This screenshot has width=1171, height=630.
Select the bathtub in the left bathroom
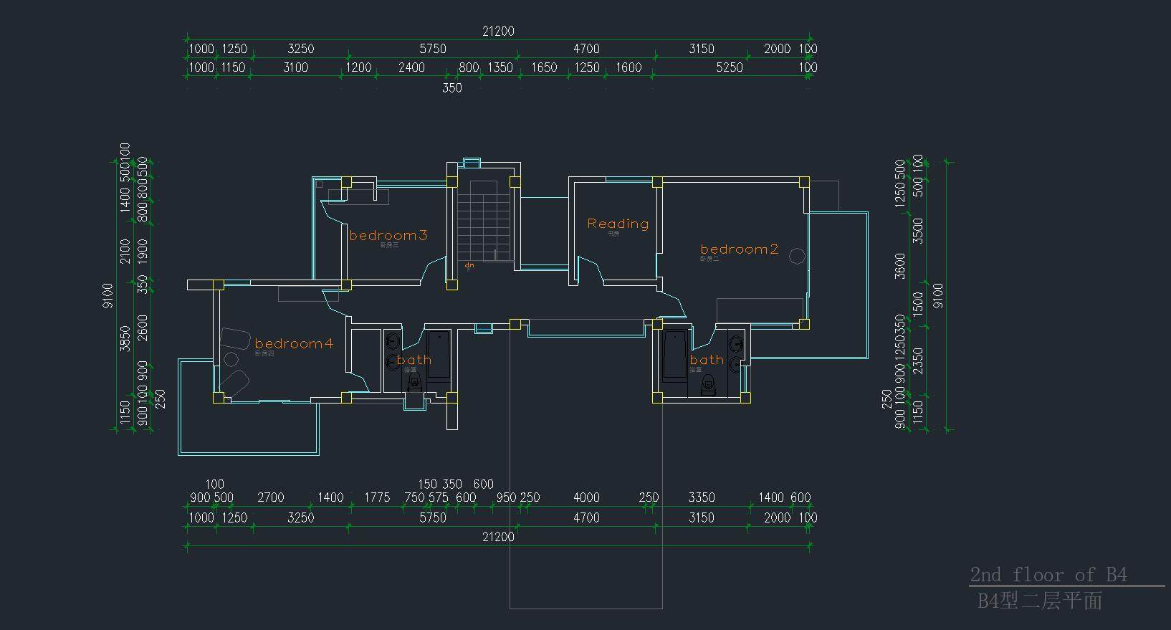(438, 355)
